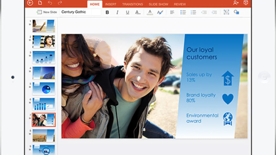The width and height of the screenshot is (276, 155).
Task: Open the share with people icon
Action: [236, 3]
